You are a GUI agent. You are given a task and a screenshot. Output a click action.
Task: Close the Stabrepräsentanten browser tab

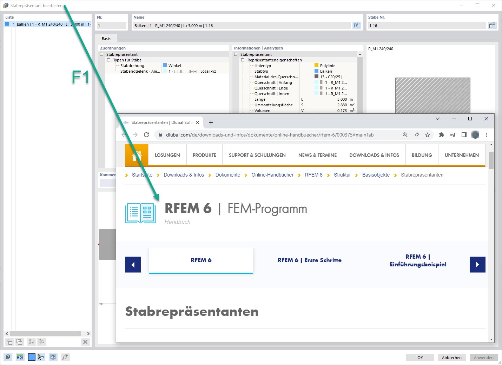[198, 122]
